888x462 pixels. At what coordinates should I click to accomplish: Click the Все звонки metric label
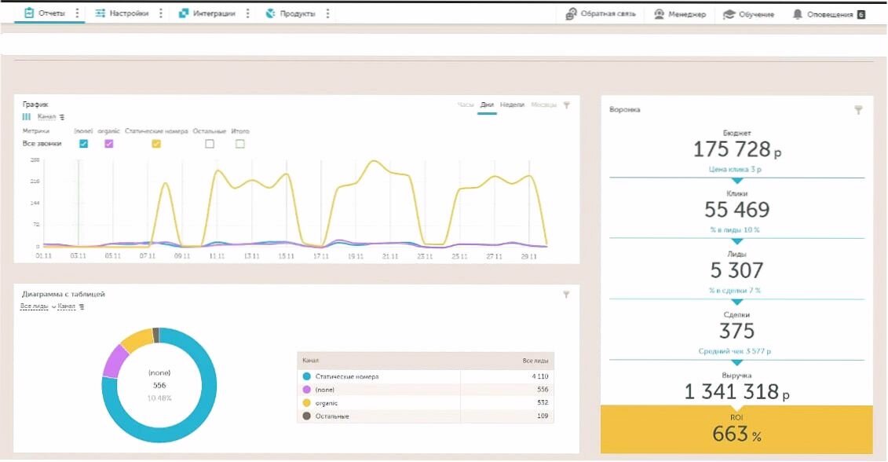pos(42,144)
